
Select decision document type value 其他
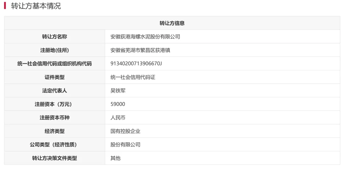point(116,158)
